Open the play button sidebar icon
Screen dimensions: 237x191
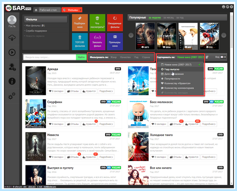12,52
